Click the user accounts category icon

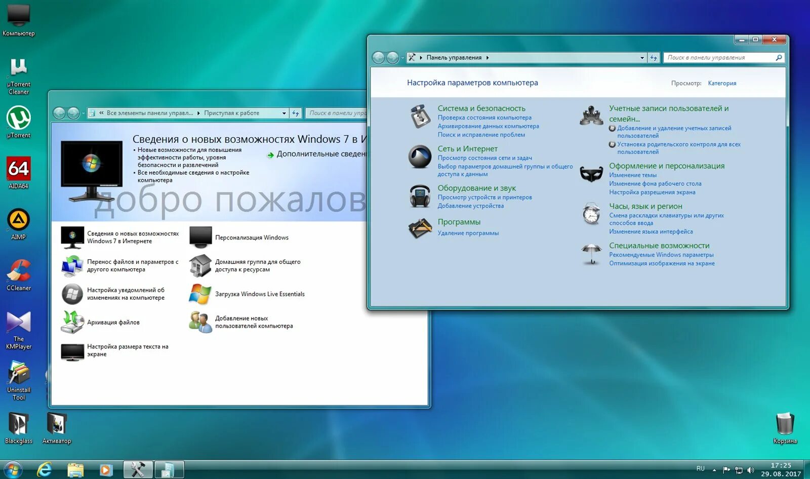(x=591, y=116)
